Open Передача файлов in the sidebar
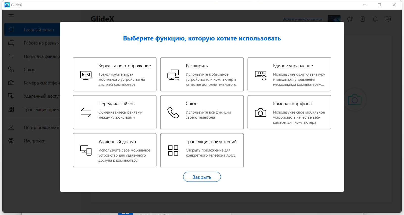 click(x=32, y=56)
